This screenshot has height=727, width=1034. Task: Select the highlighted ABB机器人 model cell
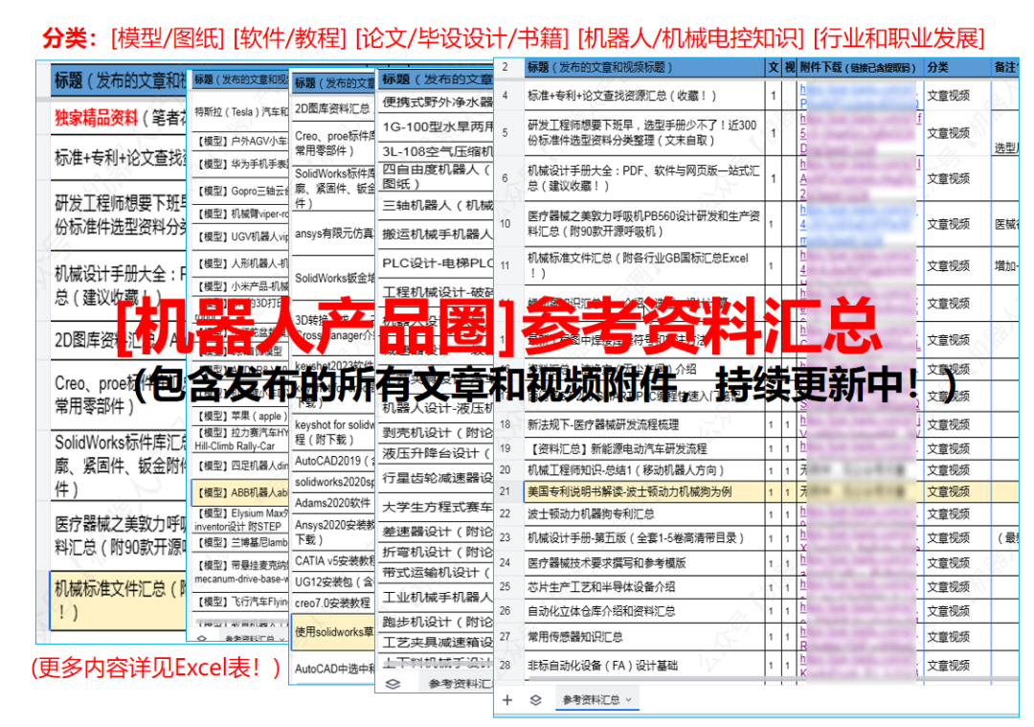(x=239, y=492)
